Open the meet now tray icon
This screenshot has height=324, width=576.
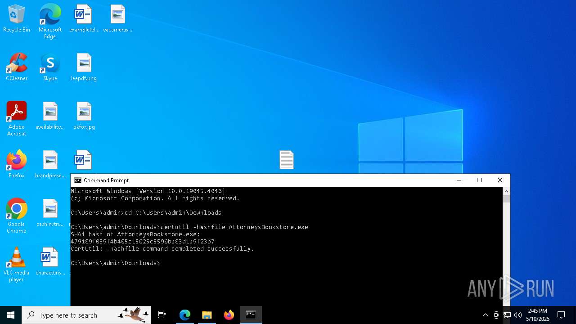coord(496,315)
